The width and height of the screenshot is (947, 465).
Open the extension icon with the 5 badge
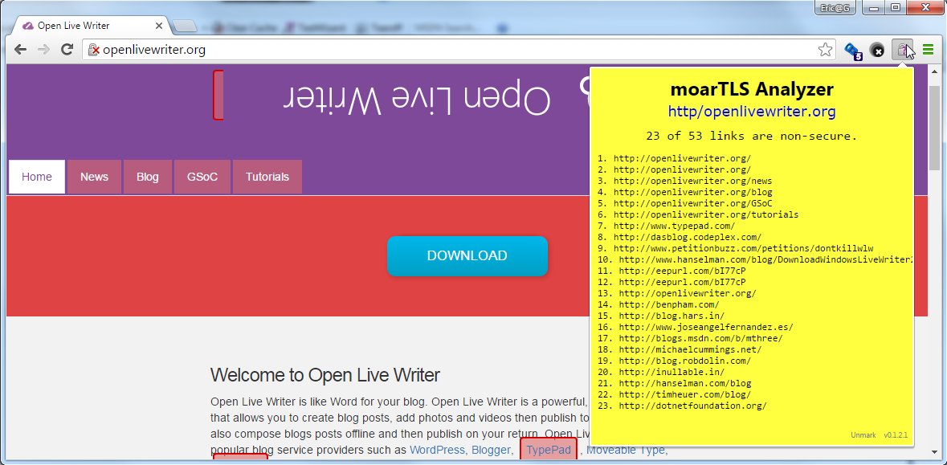coord(853,51)
